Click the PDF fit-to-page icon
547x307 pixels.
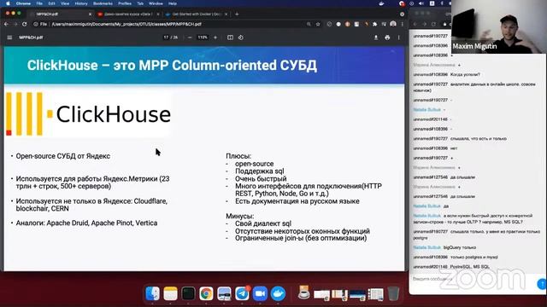230,38
